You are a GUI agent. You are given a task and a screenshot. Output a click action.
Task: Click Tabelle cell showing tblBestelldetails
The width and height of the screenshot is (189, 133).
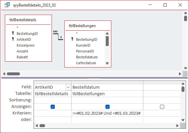tap(53, 94)
